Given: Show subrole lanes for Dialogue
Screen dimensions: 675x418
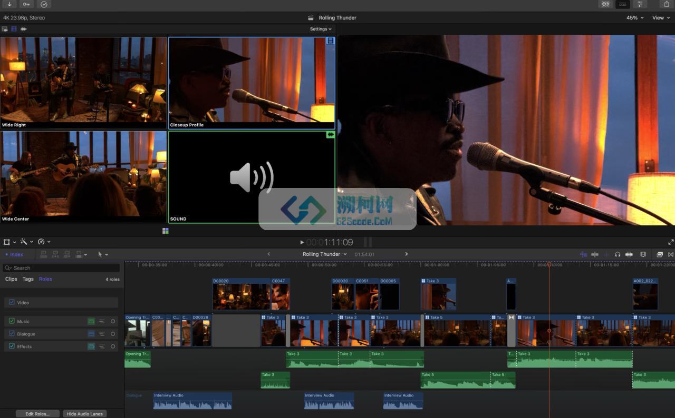Looking at the screenshot, I should [x=102, y=334].
